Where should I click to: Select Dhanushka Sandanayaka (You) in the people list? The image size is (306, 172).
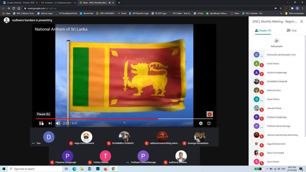coord(276,55)
